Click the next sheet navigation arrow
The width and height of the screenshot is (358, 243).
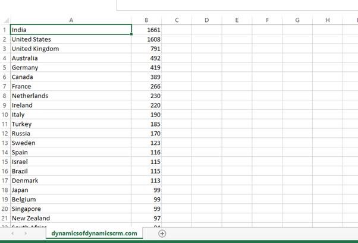tap(25, 233)
